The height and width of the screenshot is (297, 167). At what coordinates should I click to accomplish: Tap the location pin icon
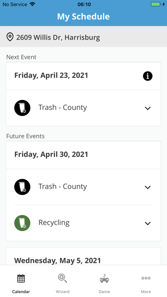(x=10, y=37)
